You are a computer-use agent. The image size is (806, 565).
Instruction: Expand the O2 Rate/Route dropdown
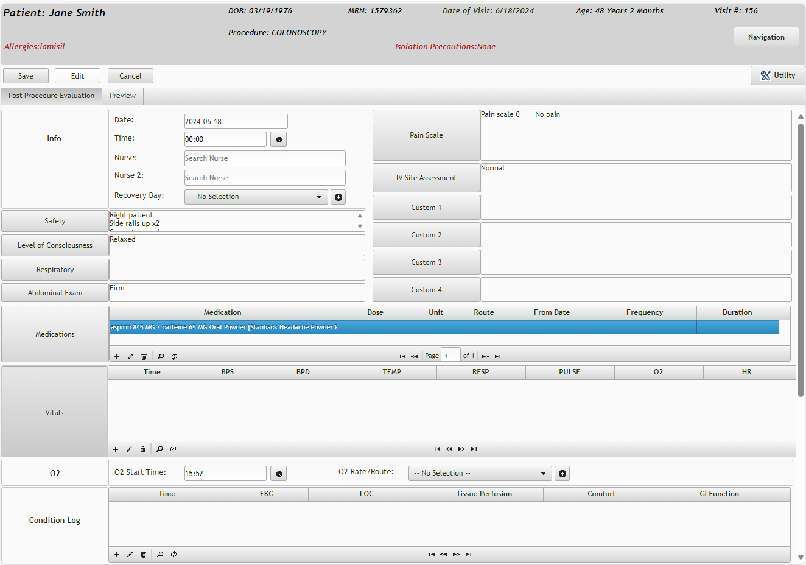point(480,474)
